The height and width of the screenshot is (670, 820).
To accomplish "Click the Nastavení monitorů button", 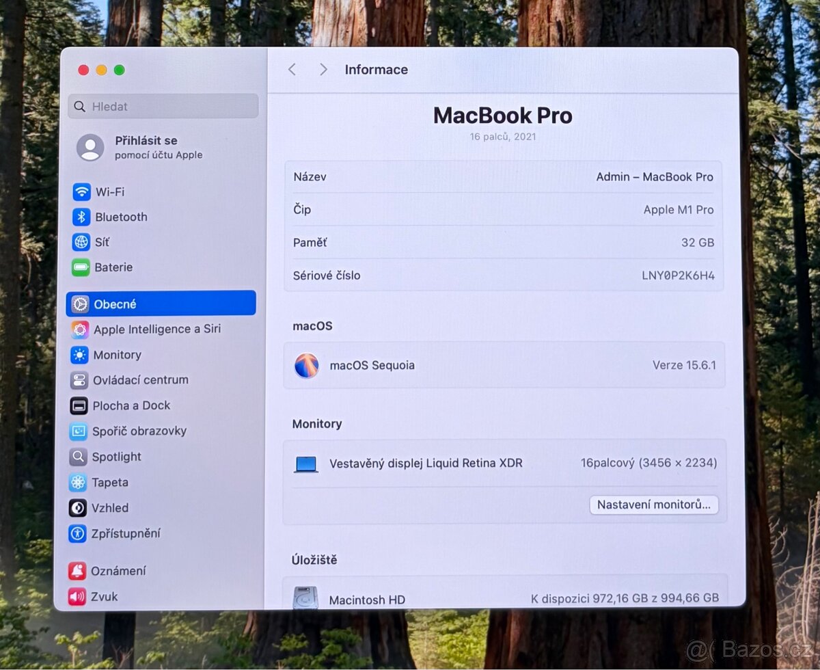I will click(x=653, y=505).
